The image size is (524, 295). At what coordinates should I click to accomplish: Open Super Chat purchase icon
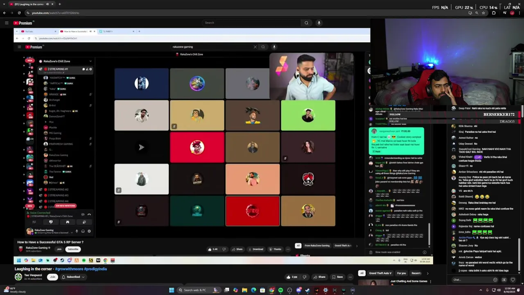tap(504, 280)
